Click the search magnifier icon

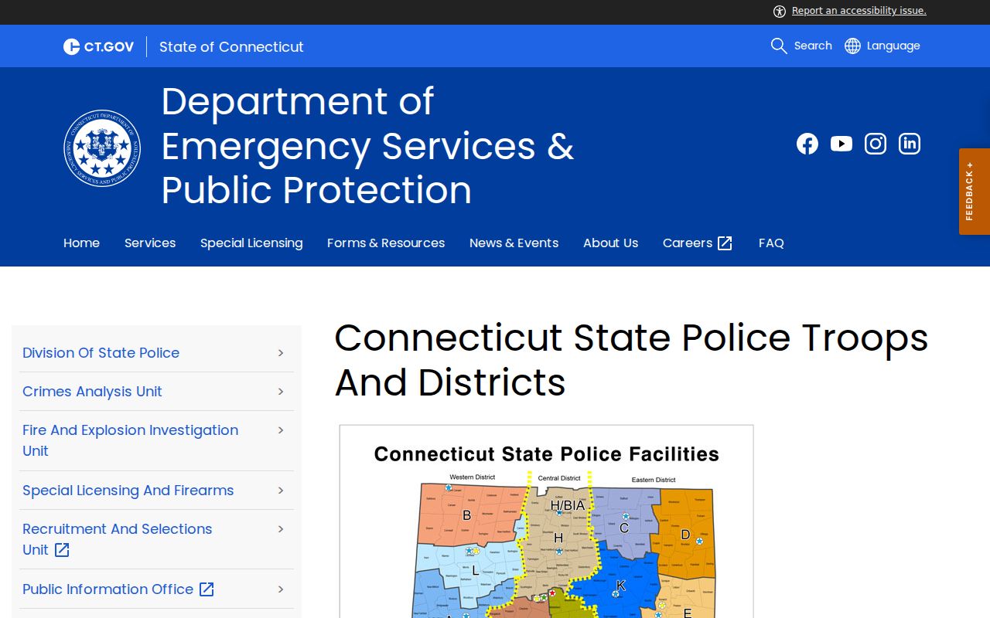779,46
